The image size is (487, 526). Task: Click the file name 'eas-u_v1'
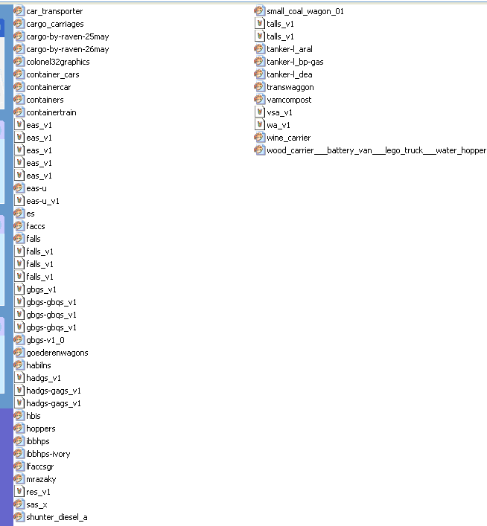coord(42,201)
